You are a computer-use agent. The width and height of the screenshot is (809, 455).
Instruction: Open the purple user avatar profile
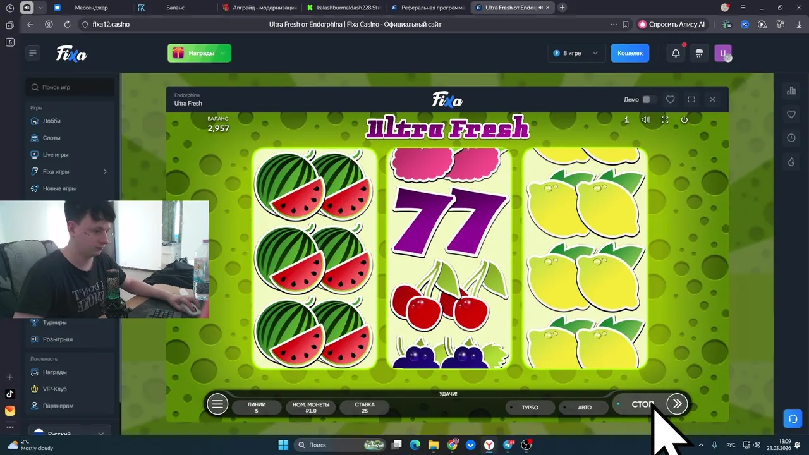click(722, 53)
